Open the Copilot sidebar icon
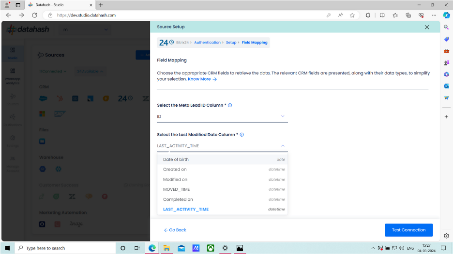The width and height of the screenshot is (453, 254). point(446,15)
